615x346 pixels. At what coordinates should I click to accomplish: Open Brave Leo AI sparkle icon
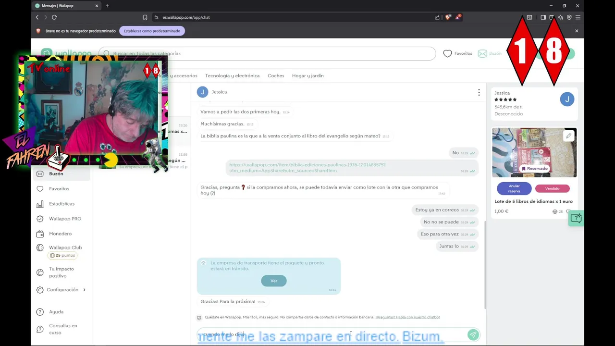click(x=560, y=17)
